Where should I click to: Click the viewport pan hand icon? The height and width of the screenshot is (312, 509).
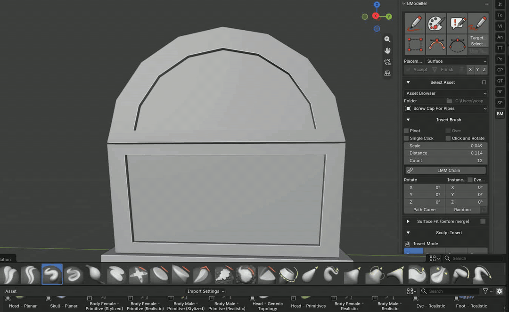point(387,50)
